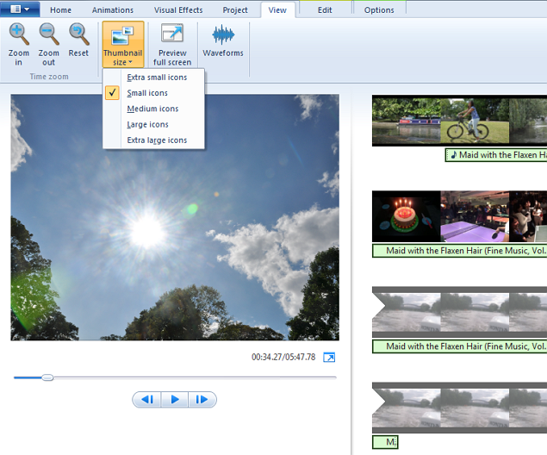
Task: Click the Zoom in magnifier icon
Action: [x=19, y=34]
